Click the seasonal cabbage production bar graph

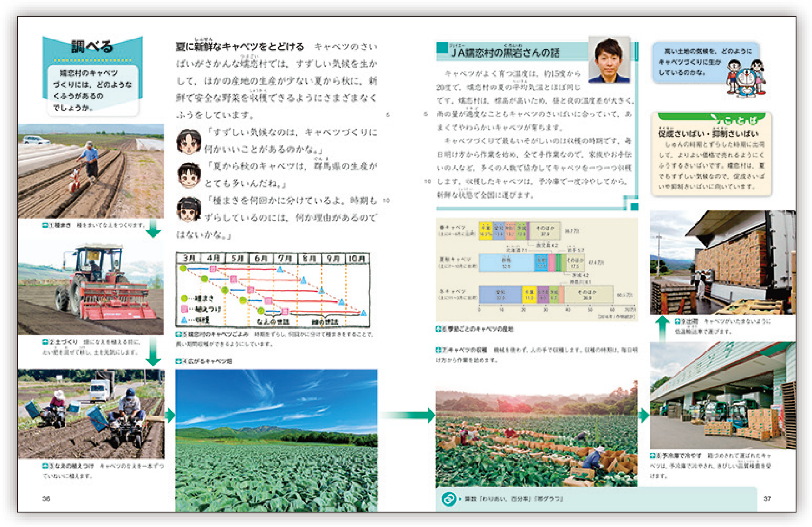[x=536, y=269]
